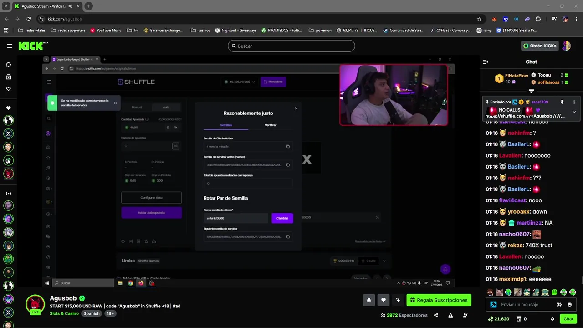Click the stream video player
Viewport: 583px width, 328px height.
click(x=249, y=171)
